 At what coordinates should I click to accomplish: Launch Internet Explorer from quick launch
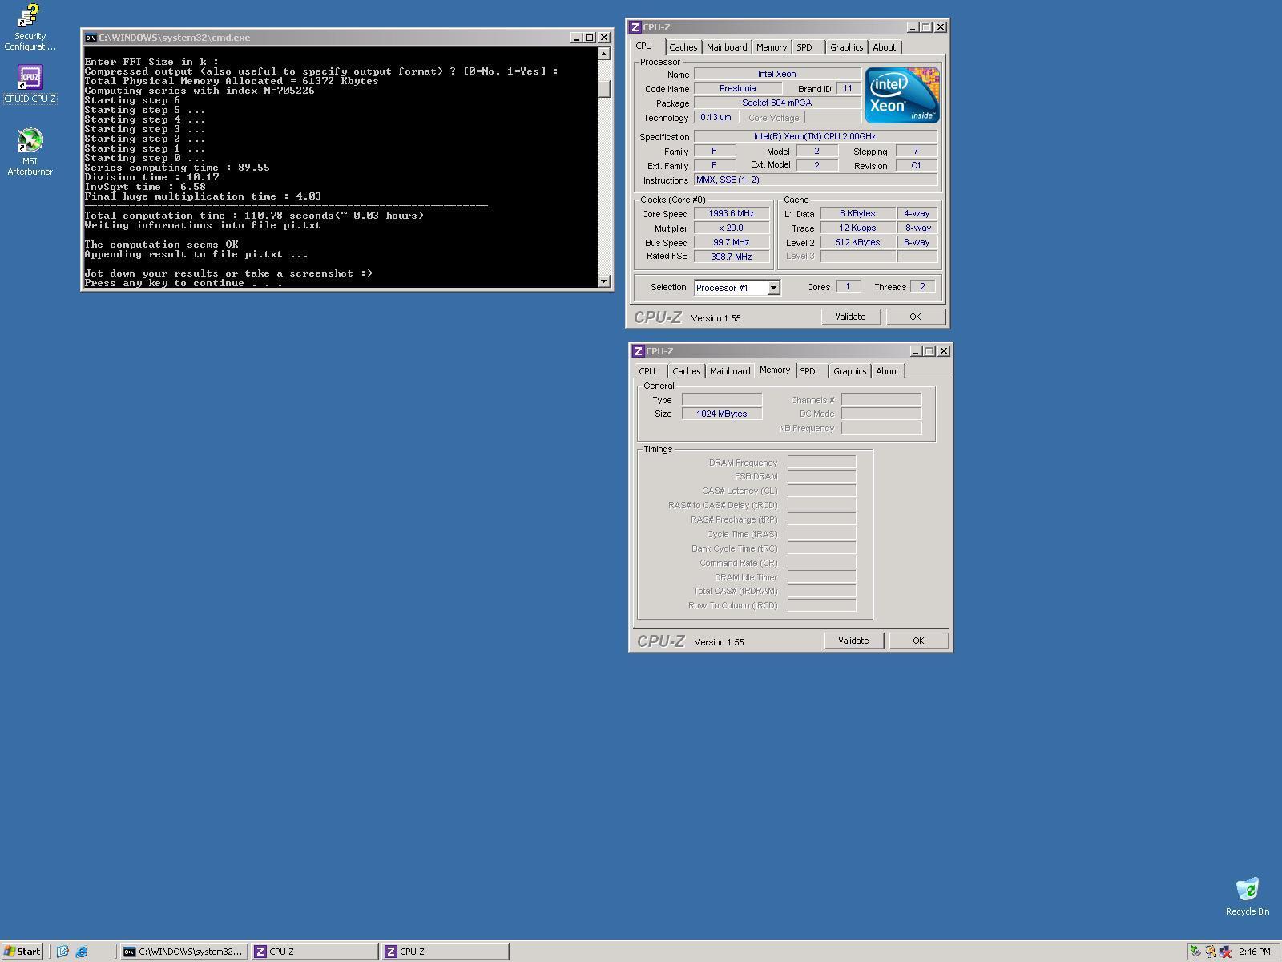pyautogui.click(x=82, y=952)
